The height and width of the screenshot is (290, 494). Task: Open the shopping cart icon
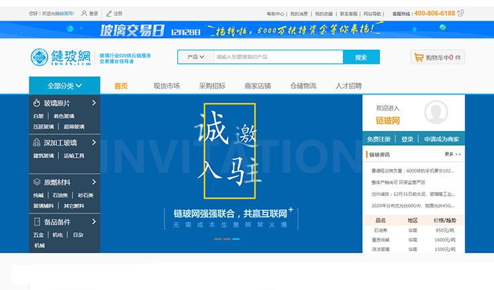419,57
